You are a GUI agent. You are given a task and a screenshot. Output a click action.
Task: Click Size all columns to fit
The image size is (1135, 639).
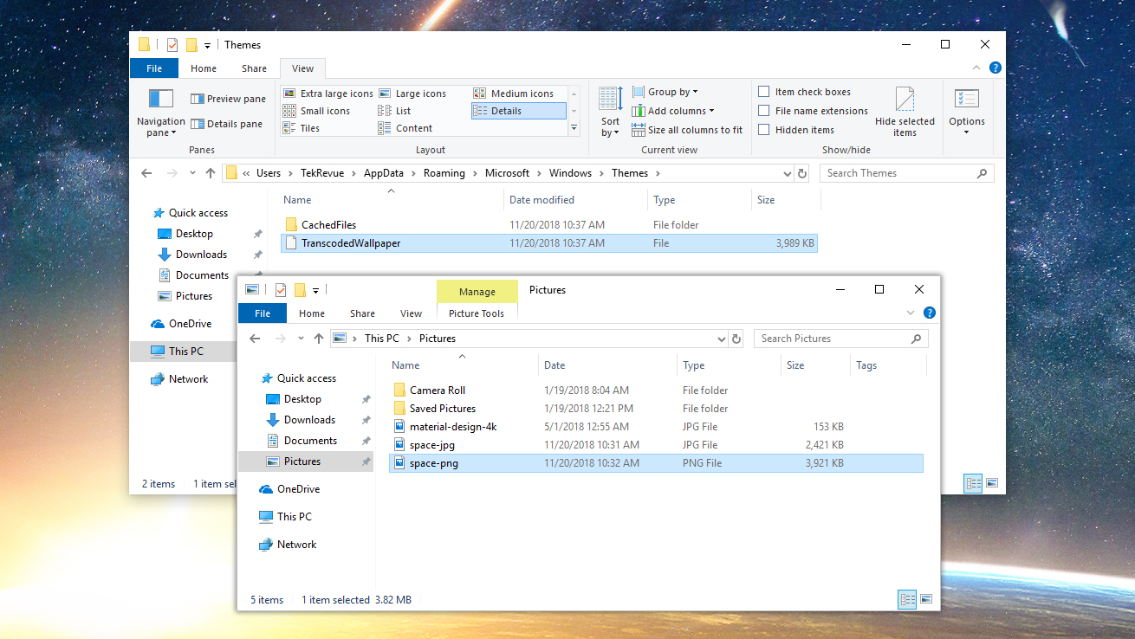[x=687, y=130]
